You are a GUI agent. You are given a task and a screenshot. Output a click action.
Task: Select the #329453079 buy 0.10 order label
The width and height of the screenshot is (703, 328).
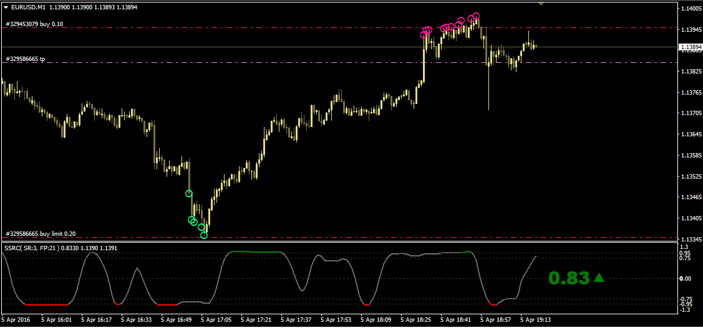pos(34,24)
